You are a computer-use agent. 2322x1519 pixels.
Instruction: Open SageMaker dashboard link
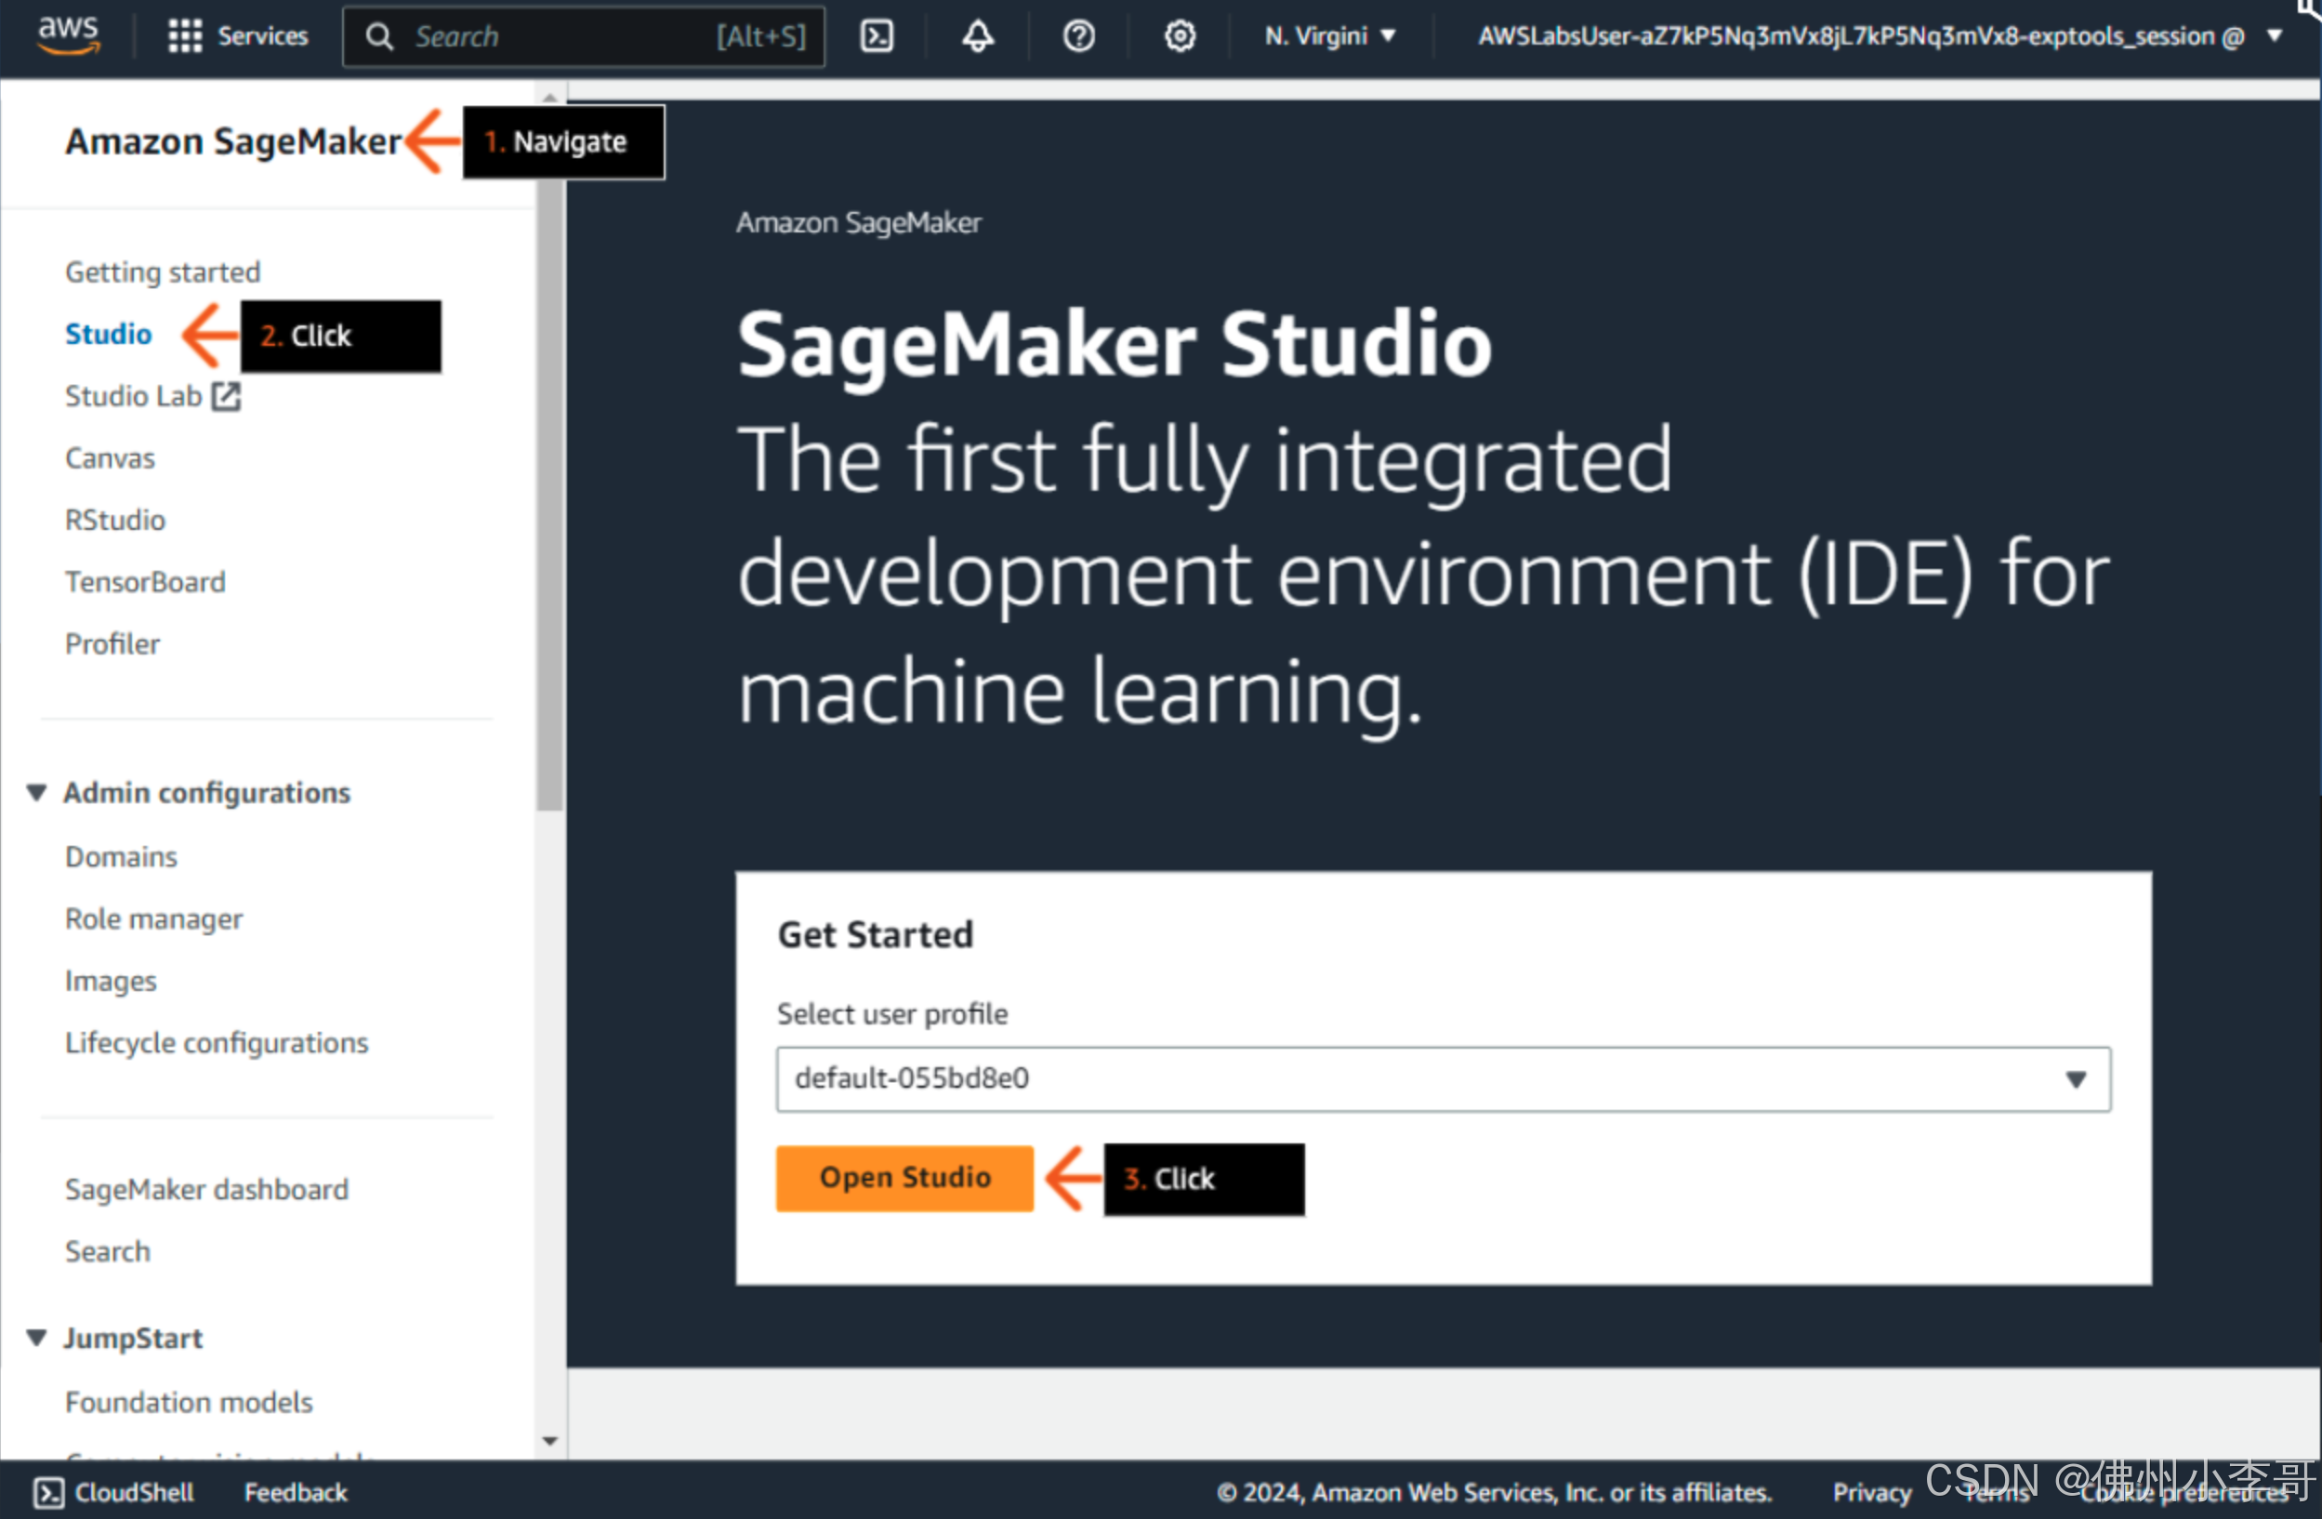[207, 1189]
